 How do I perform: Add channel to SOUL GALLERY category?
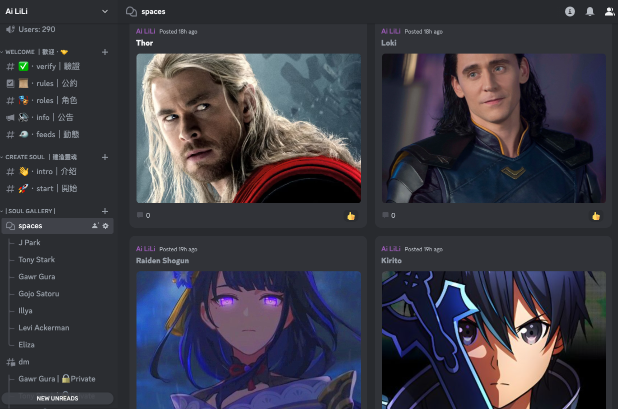coord(105,211)
